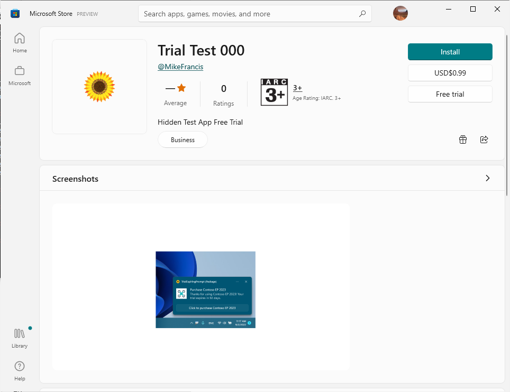This screenshot has width=510, height=392.
Task: Open the @MikeFrancis publisher link
Action: pos(180,67)
